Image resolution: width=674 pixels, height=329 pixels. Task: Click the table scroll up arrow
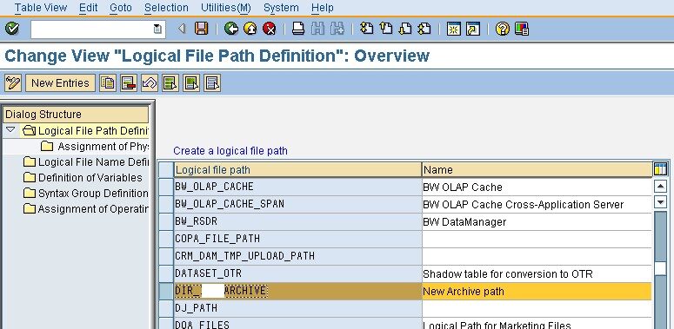click(x=660, y=186)
